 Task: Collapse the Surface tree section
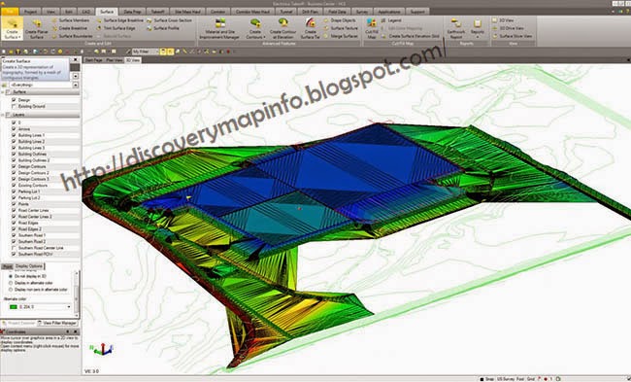coord(3,92)
